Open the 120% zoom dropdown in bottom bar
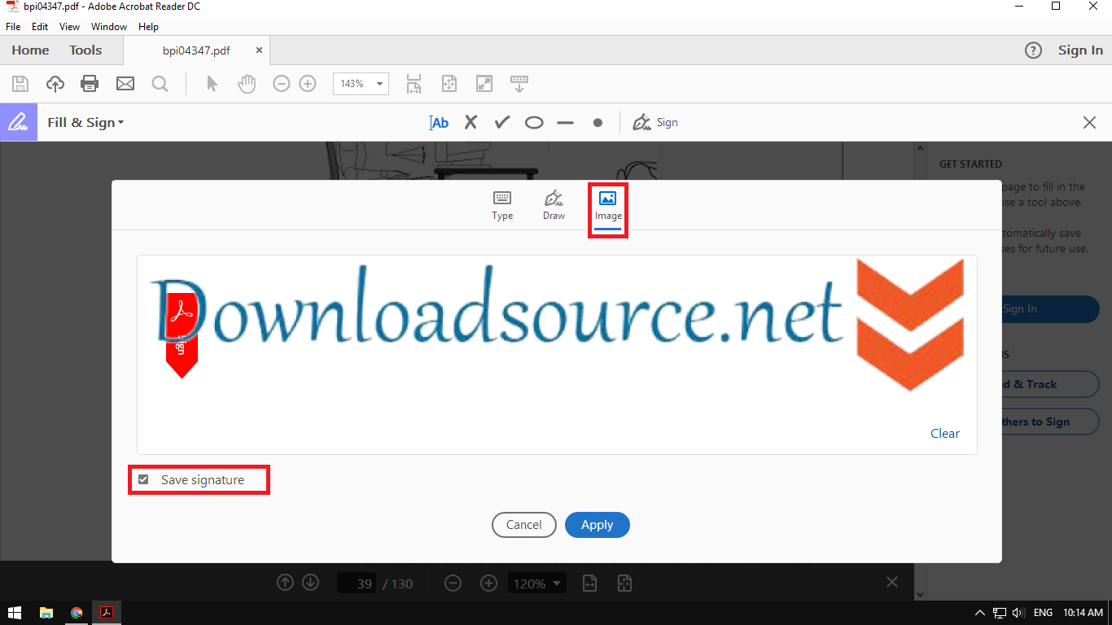Screen dimensions: 1112x625 point(536,583)
